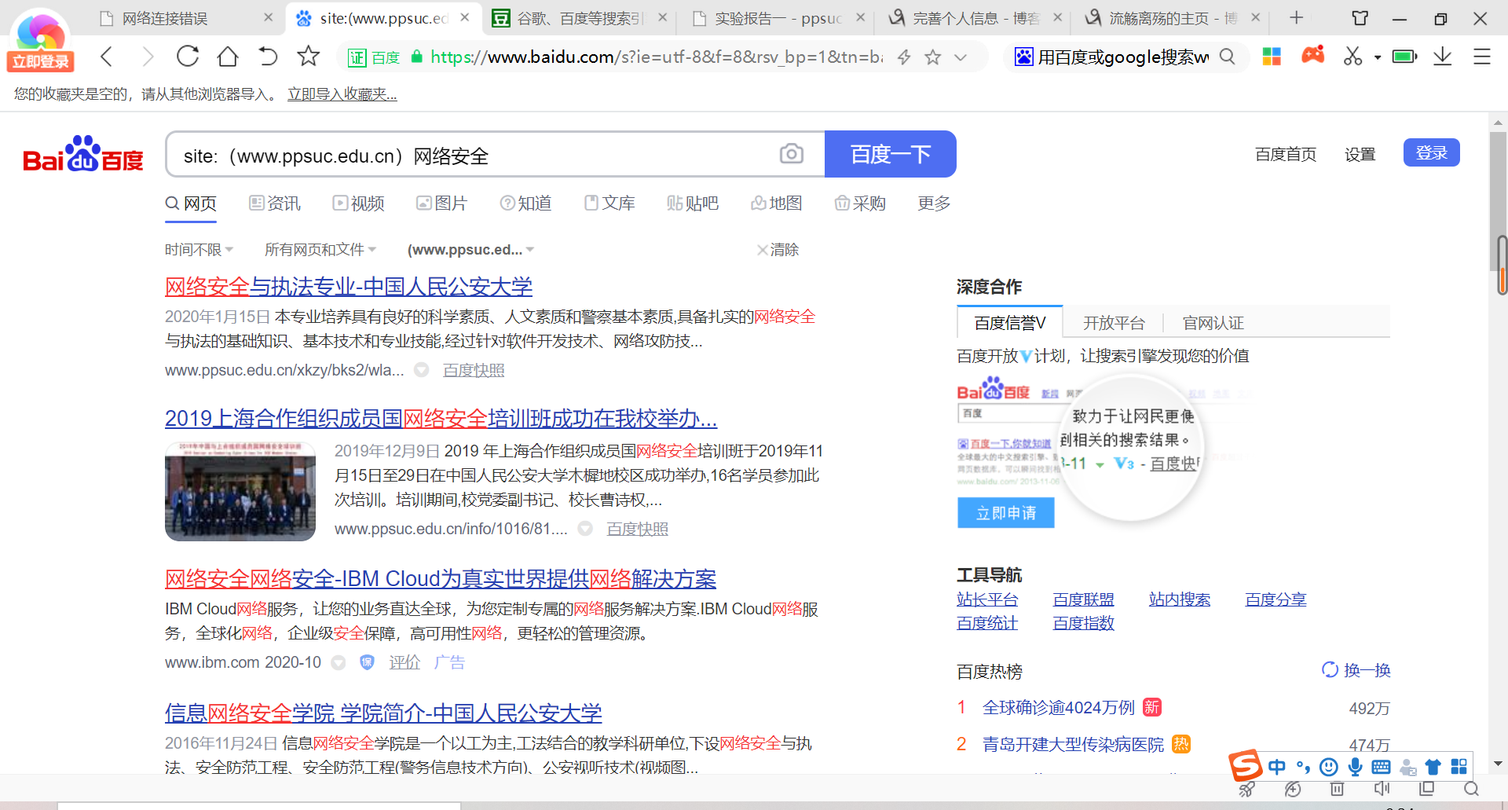Click the Sogou microphone voice input icon

click(x=1355, y=767)
